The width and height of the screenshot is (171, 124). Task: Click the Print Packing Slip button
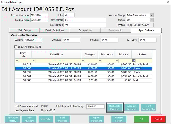(x=148, y=107)
